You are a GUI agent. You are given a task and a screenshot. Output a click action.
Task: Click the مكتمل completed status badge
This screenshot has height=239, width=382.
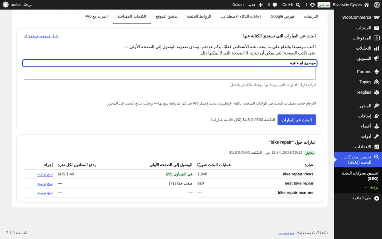310,153
